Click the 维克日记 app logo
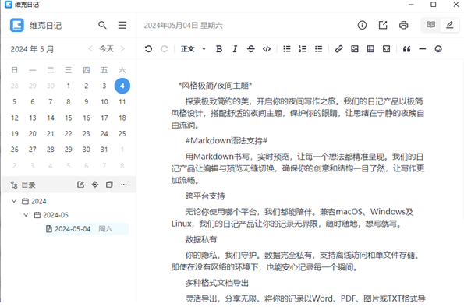 pos(17,25)
